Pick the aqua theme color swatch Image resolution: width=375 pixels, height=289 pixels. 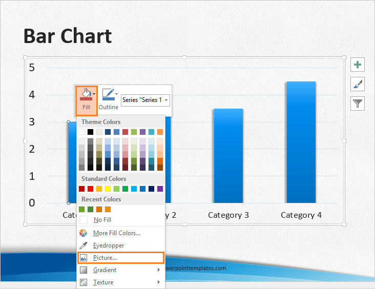point(152,132)
